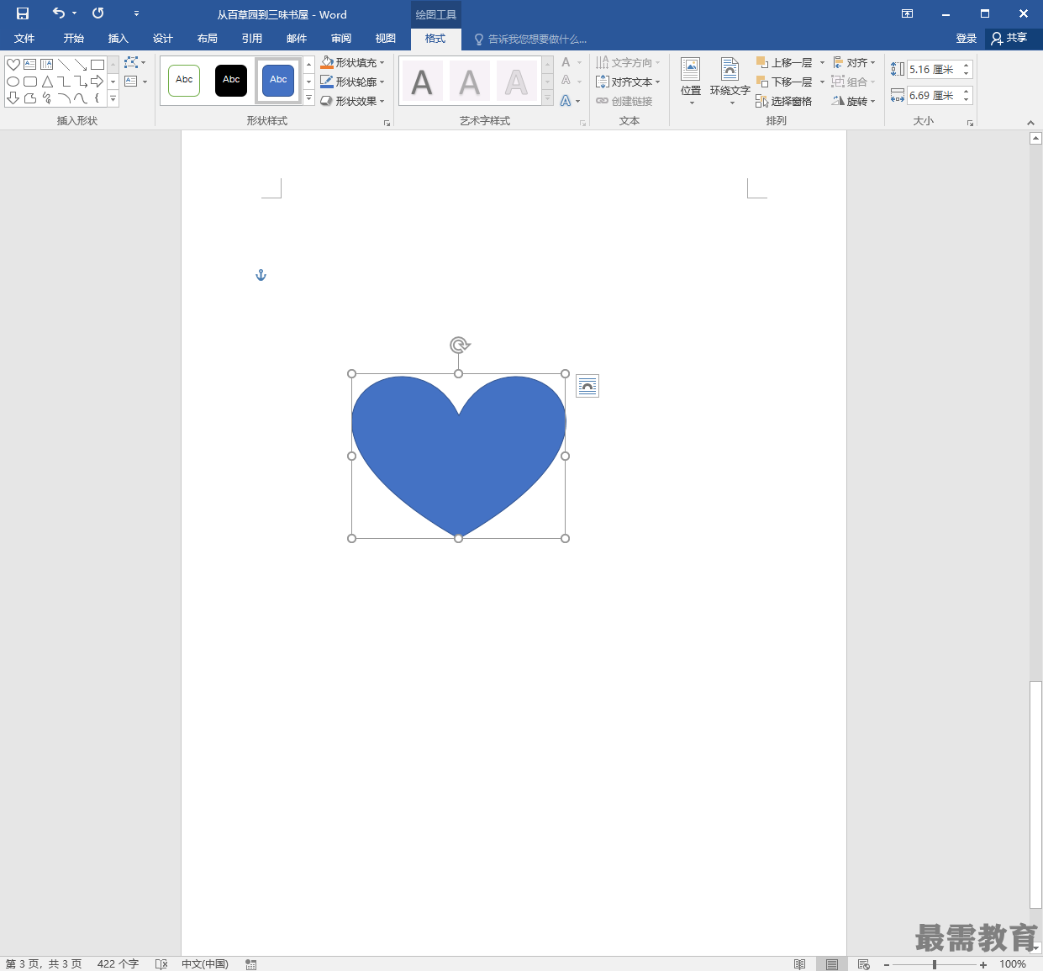Choose the oval shape
This screenshot has height=971, width=1043.
[13, 82]
